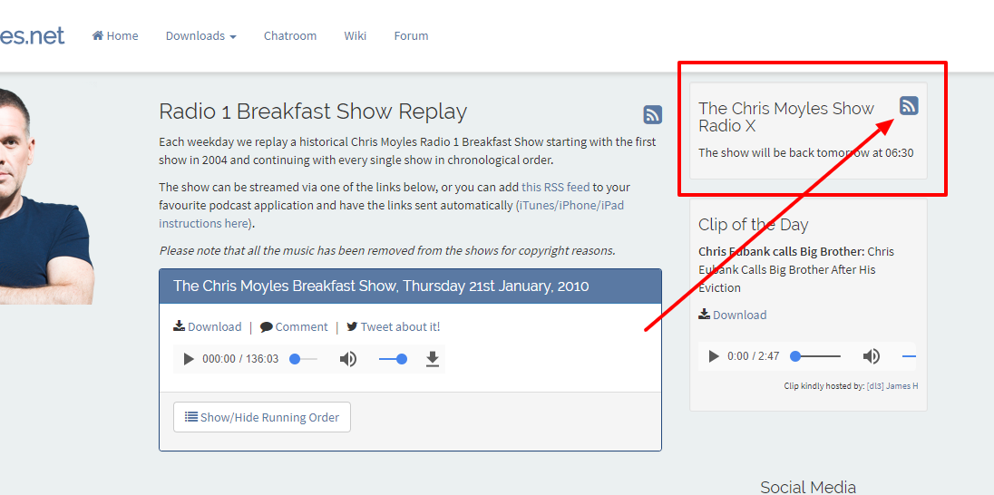Image resolution: width=994 pixels, height=495 pixels.
Task: Click RSS icon in Chris Moyles Show Radio X panel
Action: point(909,106)
